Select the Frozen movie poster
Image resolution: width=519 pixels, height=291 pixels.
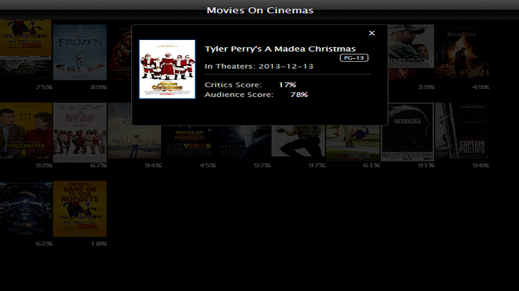click(80, 52)
